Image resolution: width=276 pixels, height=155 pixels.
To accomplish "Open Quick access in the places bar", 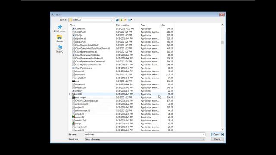I will [x=60, y=28].
